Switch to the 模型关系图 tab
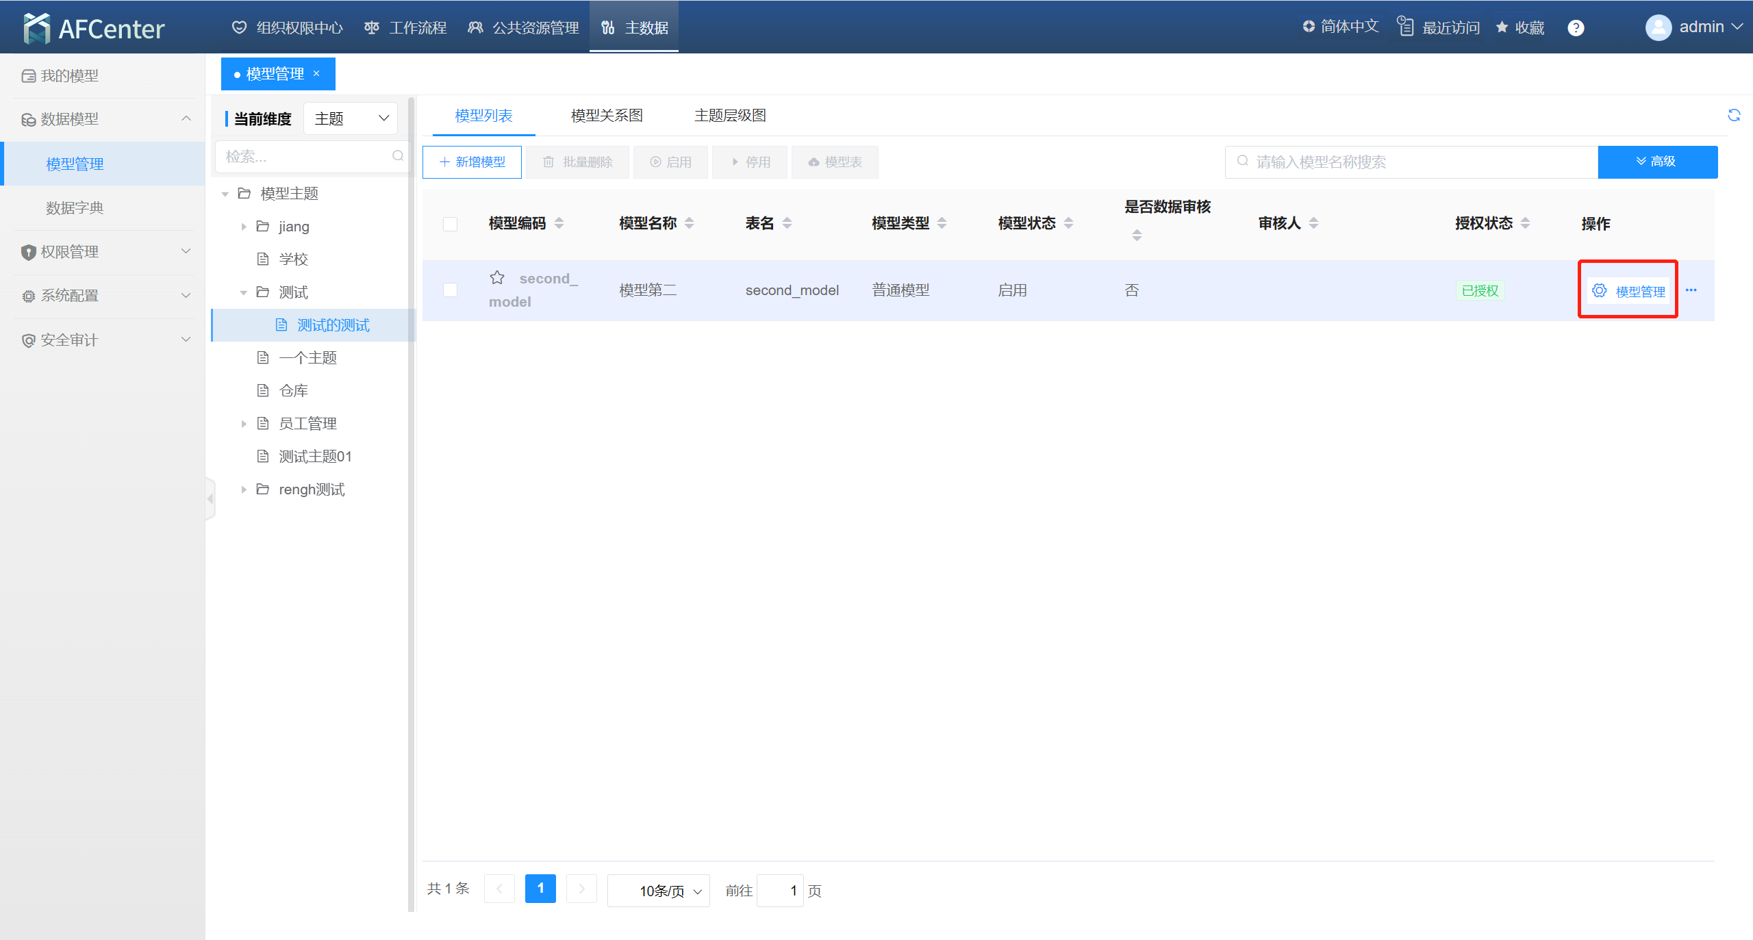Image resolution: width=1753 pixels, height=940 pixels. 607,116
